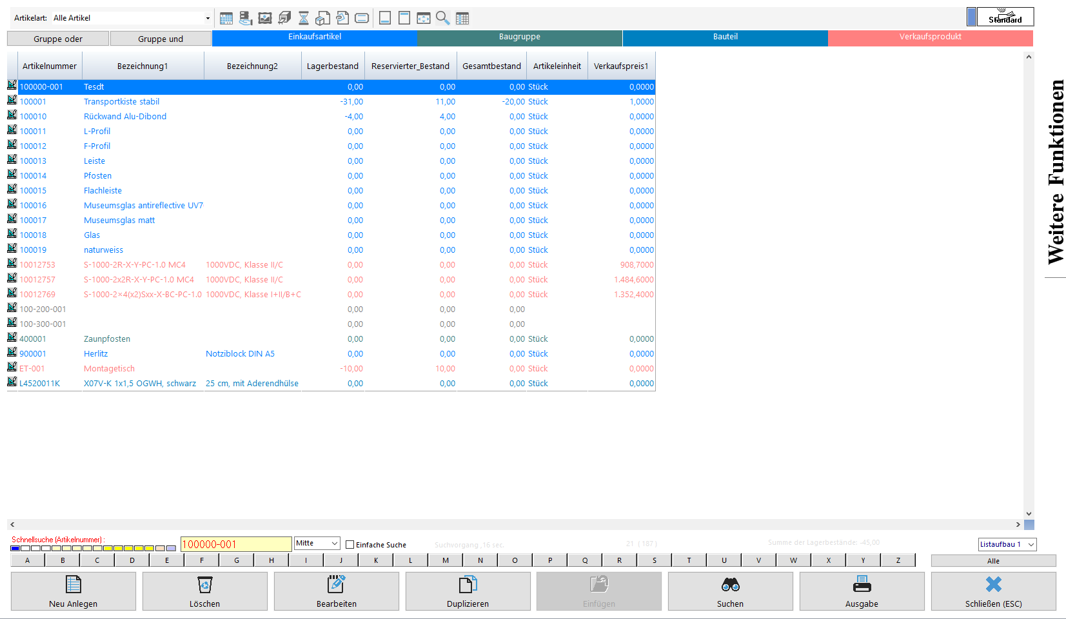Click the table columns icon in toolbar
The height and width of the screenshot is (619, 1066).
point(462,18)
